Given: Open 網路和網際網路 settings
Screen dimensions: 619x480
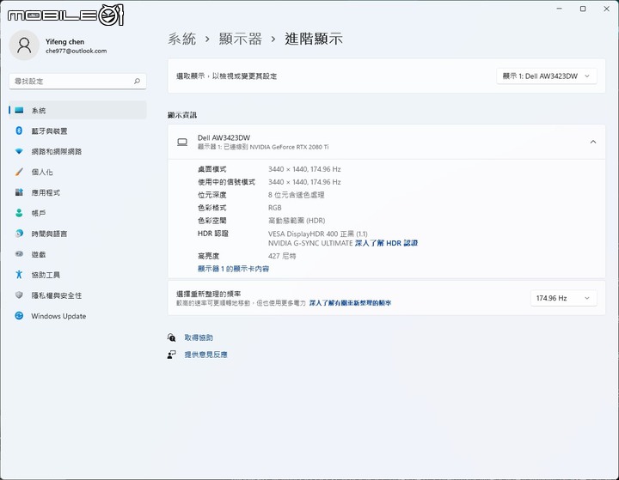Looking at the screenshot, I should click(x=77, y=151).
